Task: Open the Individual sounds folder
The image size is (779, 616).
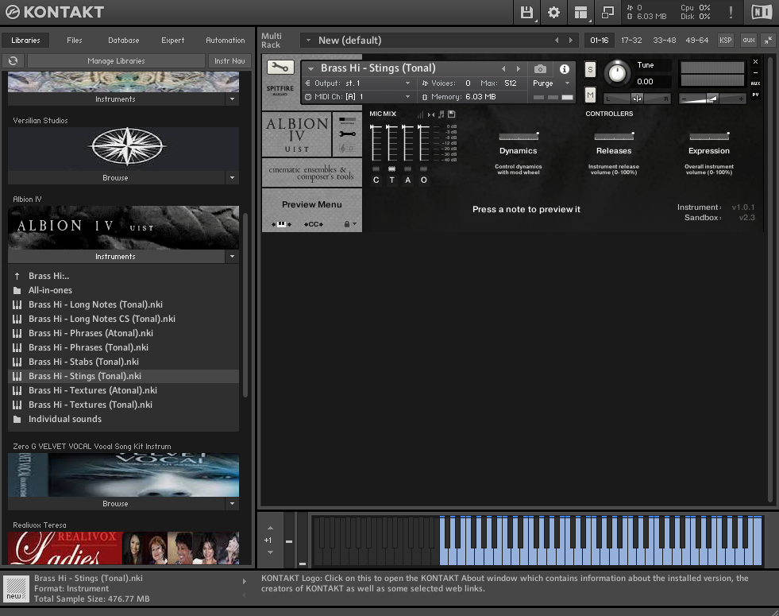Action: tap(64, 419)
